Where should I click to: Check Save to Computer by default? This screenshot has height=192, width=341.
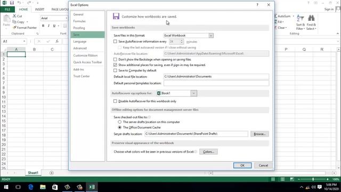click(115, 70)
